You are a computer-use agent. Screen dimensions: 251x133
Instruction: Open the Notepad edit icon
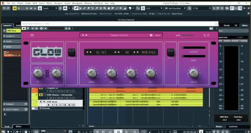(26, 104)
